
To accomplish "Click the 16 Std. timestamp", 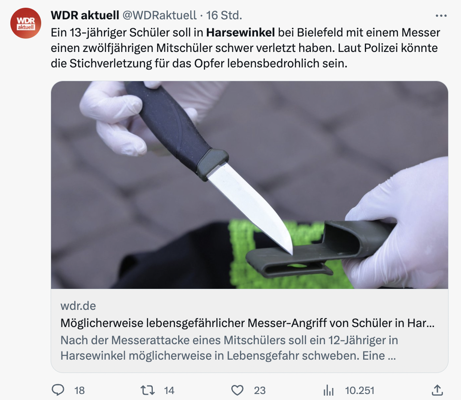I will click(224, 15).
